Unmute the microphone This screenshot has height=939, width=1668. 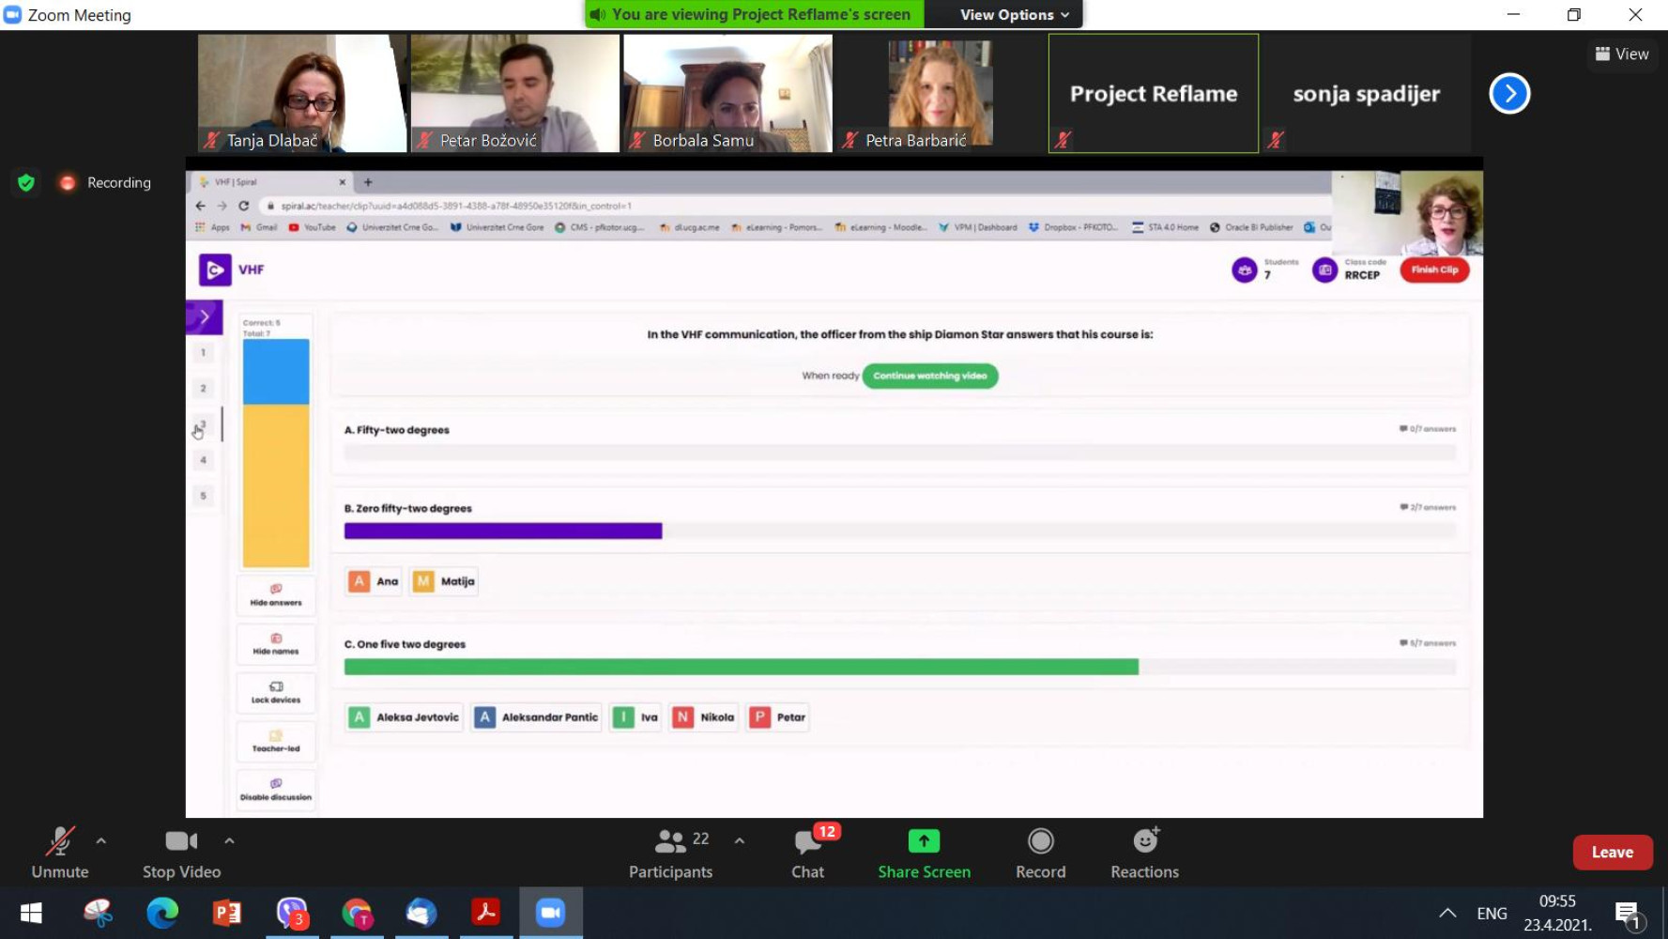click(60, 853)
